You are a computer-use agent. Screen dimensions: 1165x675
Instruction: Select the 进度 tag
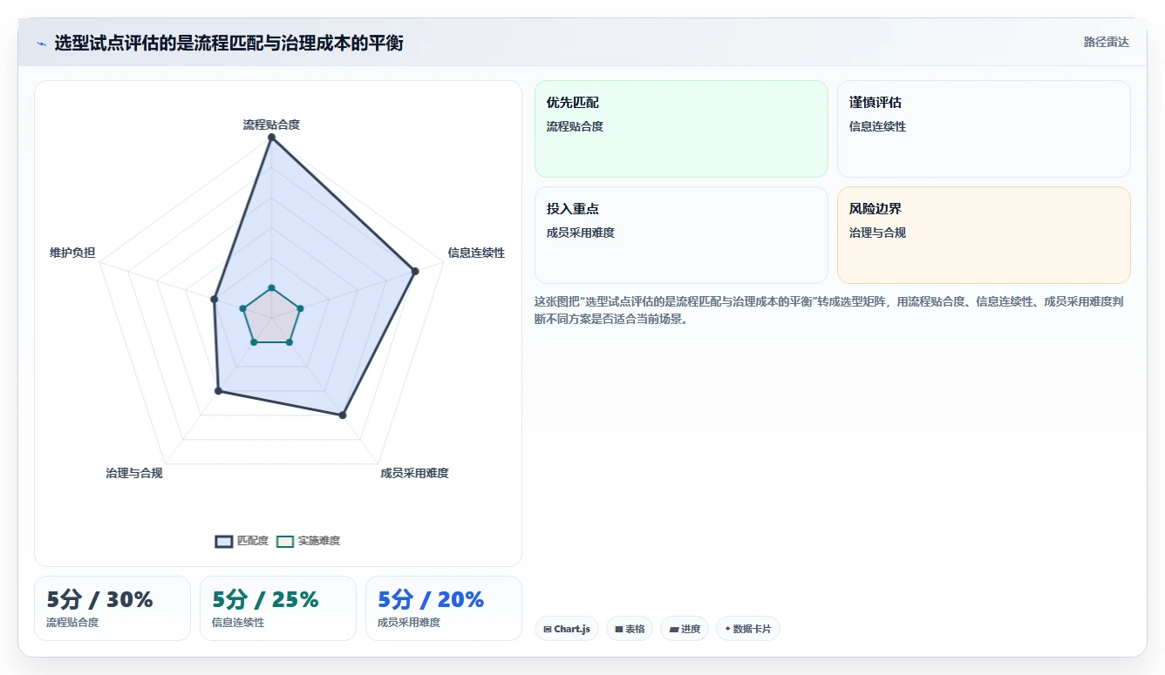[x=685, y=629]
